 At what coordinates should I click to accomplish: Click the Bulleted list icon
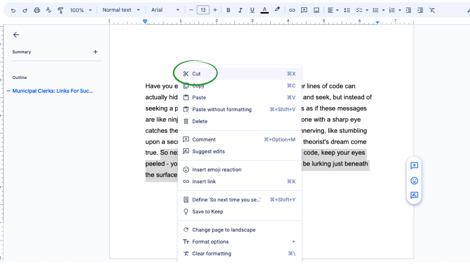pos(375,10)
